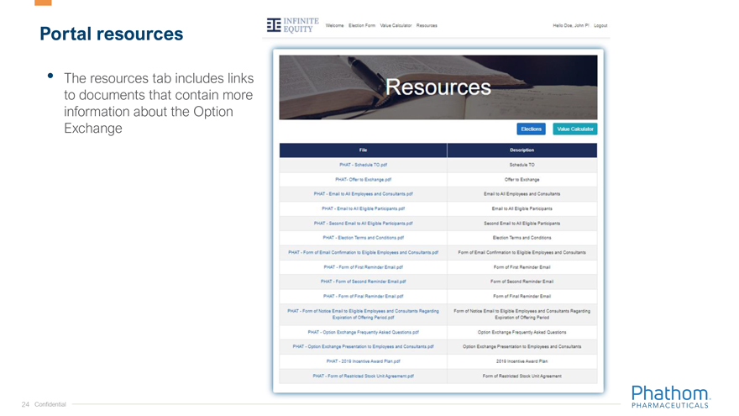Open the Value Calculator nav item
The width and height of the screenshot is (739, 416).
click(x=396, y=25)
